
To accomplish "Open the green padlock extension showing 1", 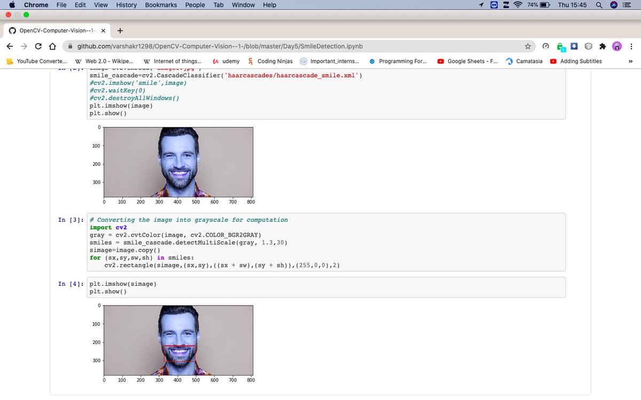I will coord(560,46).
